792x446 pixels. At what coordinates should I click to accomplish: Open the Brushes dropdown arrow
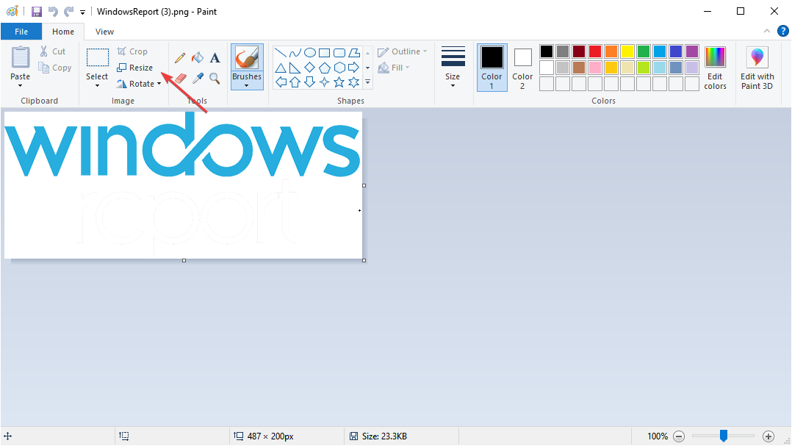click(247, 85)
